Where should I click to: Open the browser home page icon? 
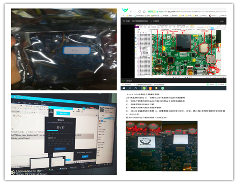tap(144, 12)
